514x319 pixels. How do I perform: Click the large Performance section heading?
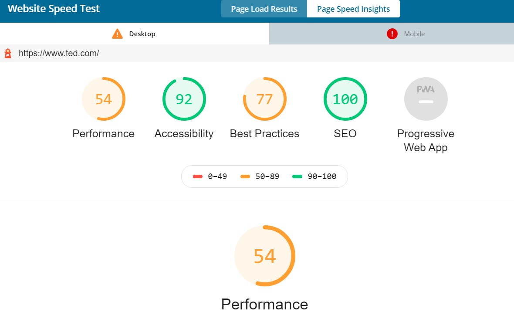tap(264, 304)
